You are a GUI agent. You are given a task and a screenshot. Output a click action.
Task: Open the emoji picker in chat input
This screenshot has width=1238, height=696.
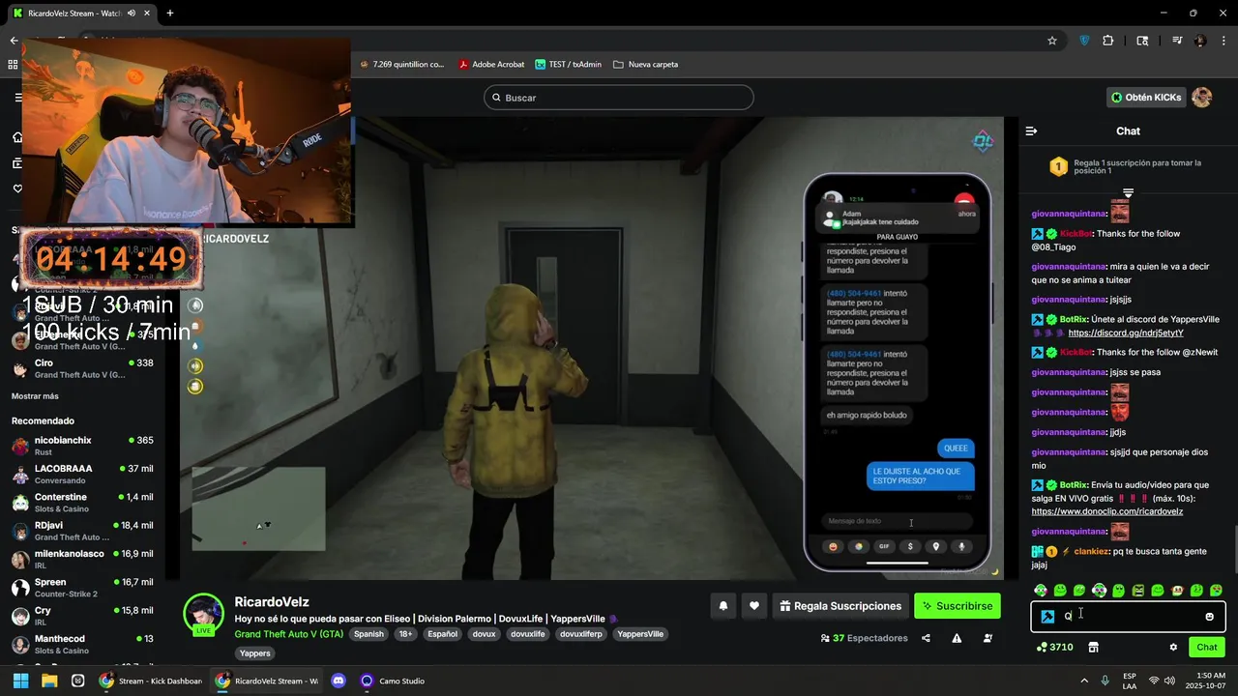[1209, 617]
